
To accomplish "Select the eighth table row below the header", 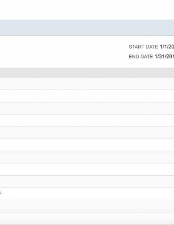I will [x=87, y=169].
